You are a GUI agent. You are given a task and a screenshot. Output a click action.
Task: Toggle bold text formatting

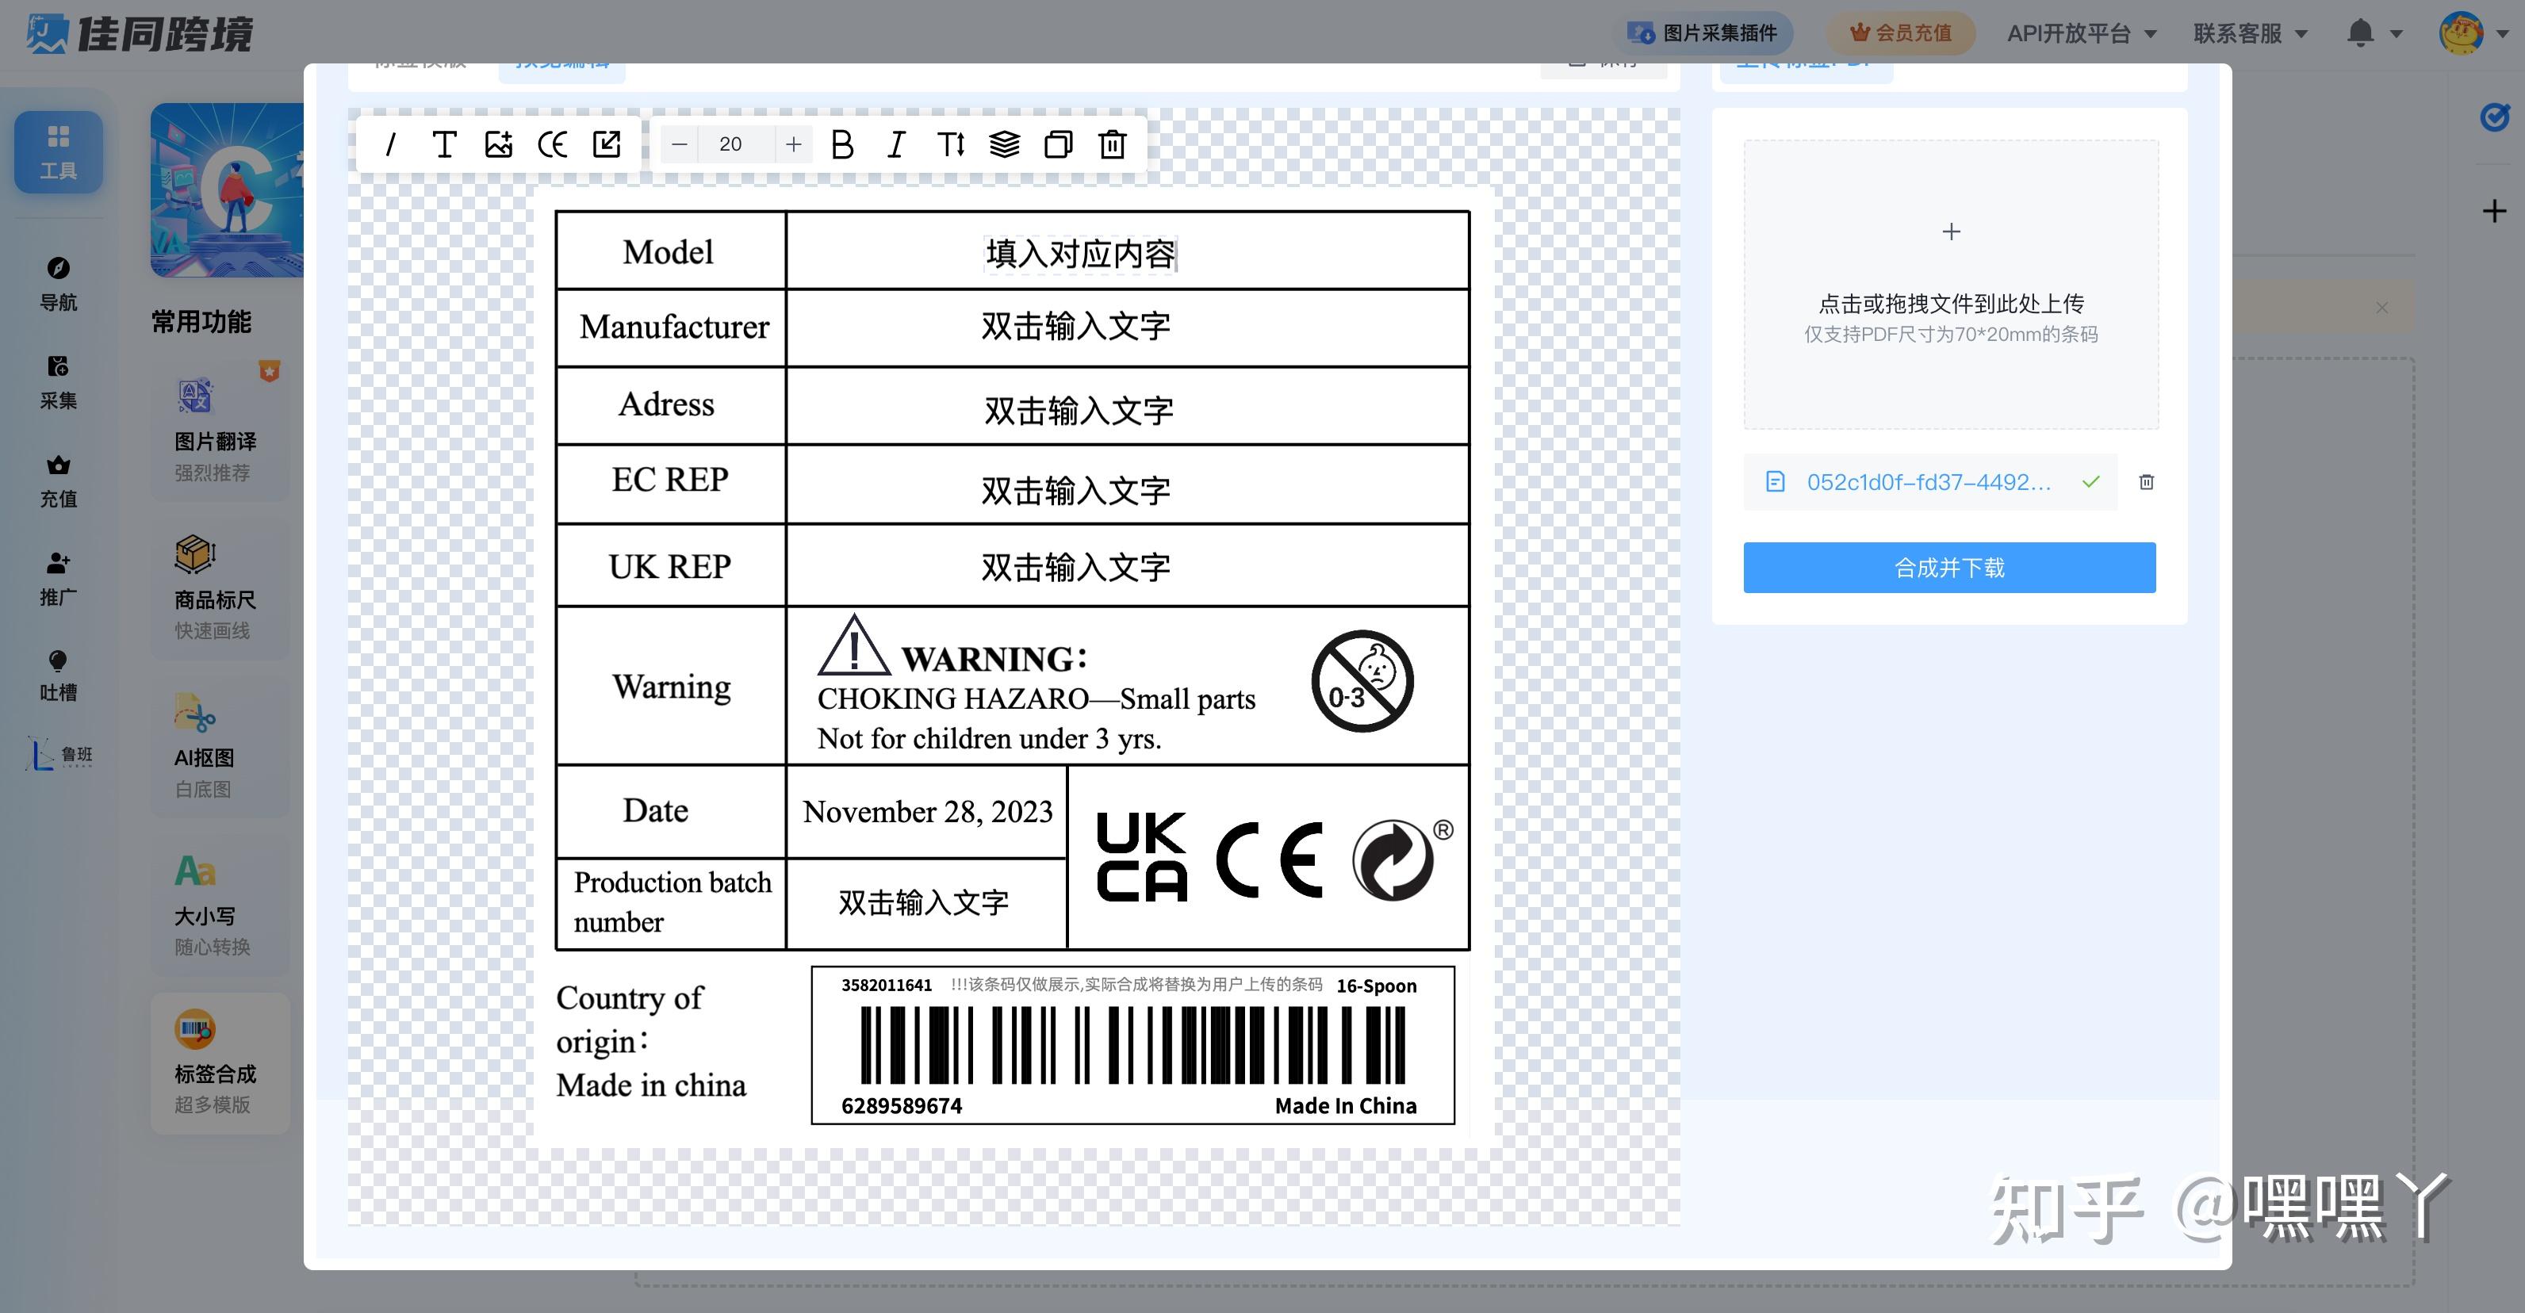coord(841,144)
